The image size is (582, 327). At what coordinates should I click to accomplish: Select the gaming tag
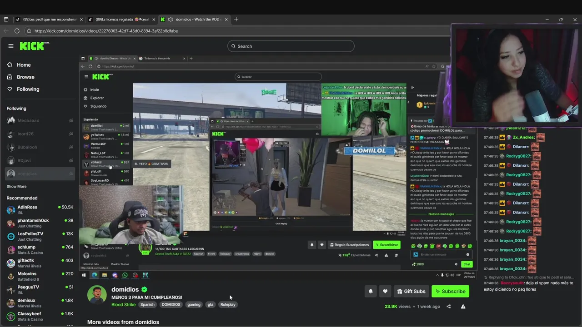tap(194, 305)
